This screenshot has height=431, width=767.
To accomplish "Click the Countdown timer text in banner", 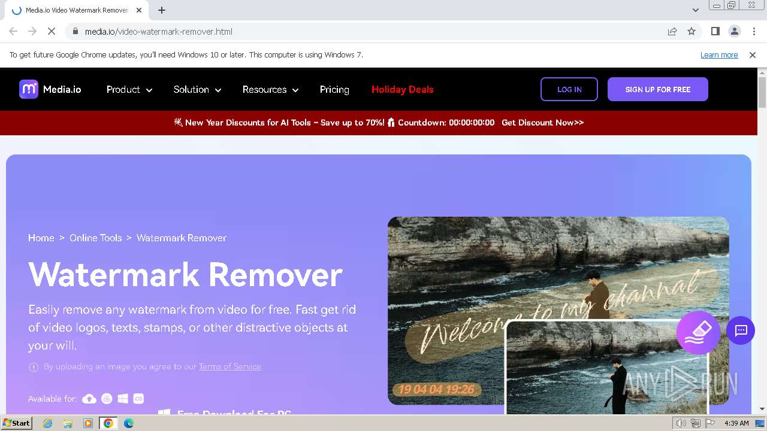I will pyautogui.click(x=446, y=122).
